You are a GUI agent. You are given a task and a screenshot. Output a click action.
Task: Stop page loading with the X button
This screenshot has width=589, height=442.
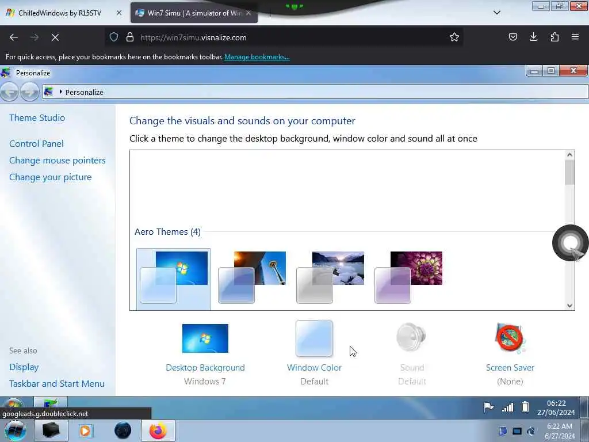[55, 37]
